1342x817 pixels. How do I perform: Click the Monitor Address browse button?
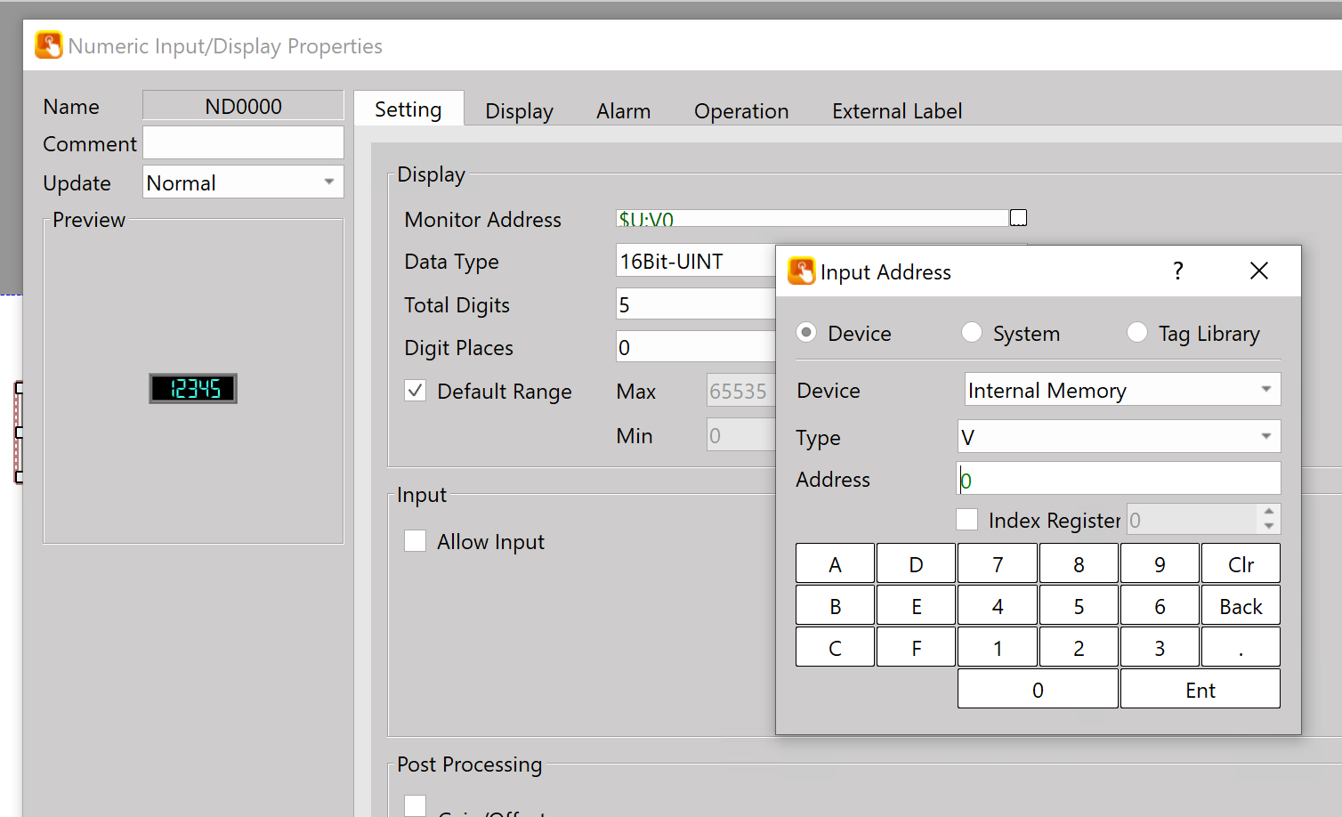(1018, 218)
